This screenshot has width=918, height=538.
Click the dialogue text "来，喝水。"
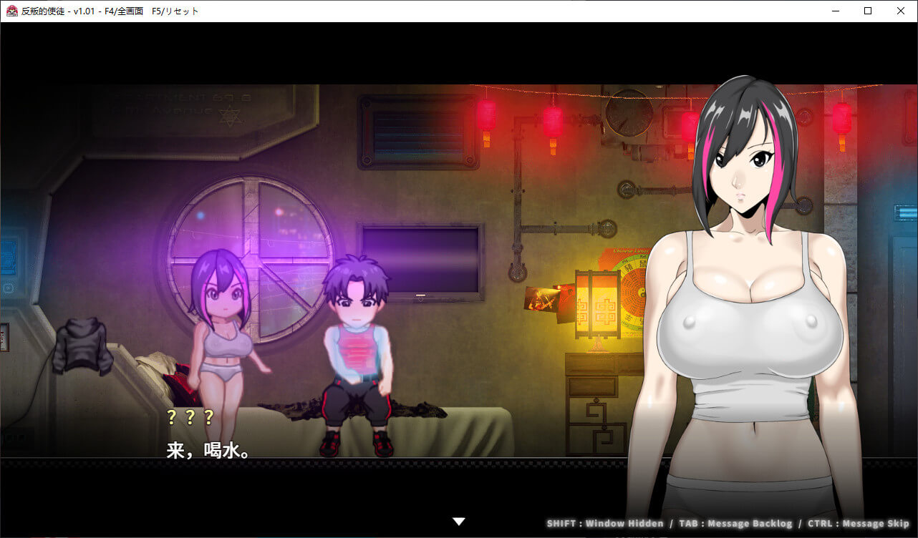(208, 451)
